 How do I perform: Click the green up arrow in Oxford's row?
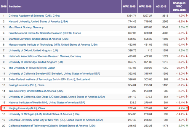pos(187,50)
